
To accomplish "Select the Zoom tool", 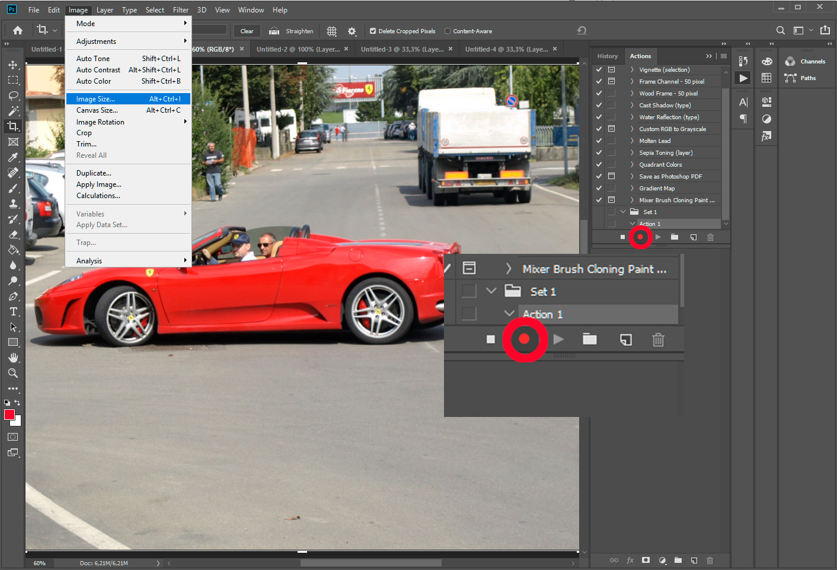I will [12, 373].
